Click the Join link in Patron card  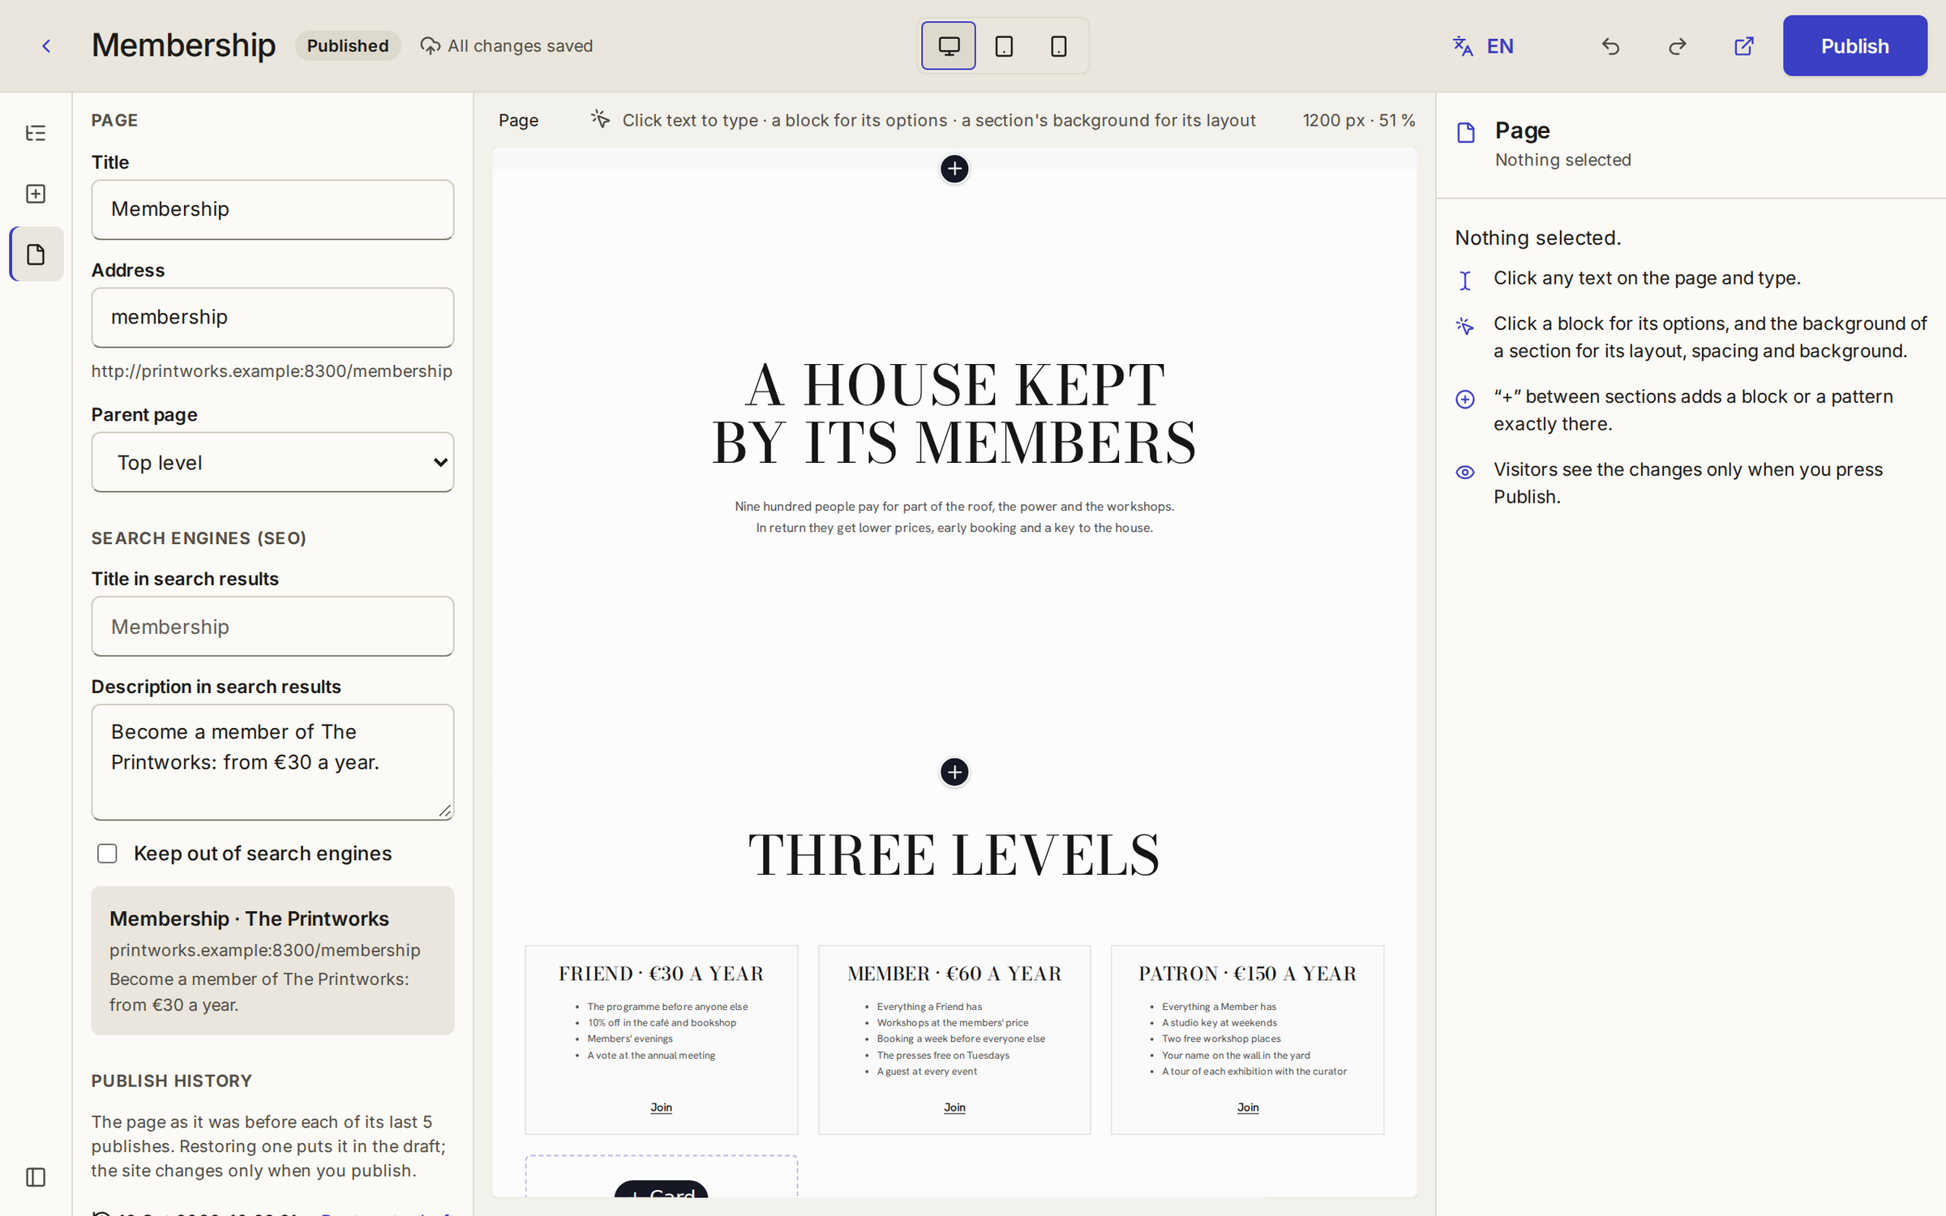click(x=1248, y=1107)
